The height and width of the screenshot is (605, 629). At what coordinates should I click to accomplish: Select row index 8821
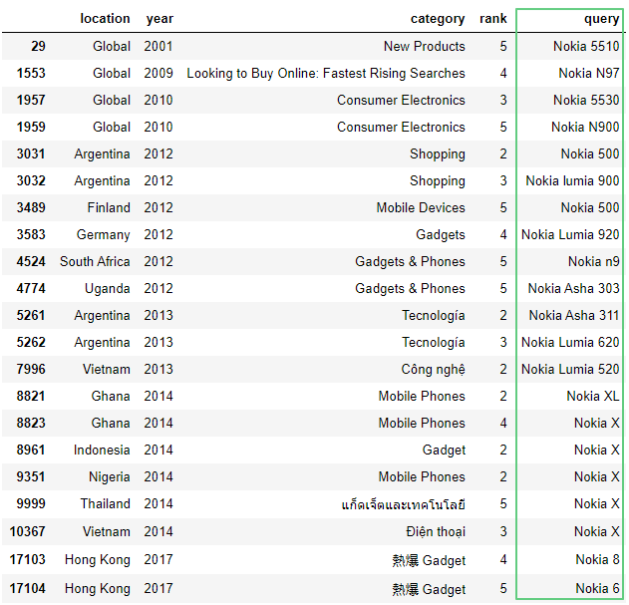click(x=31, y=396)
